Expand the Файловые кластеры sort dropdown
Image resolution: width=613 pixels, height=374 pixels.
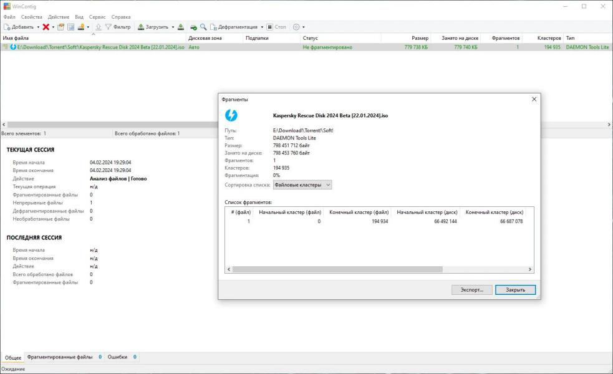click(302, 185)
